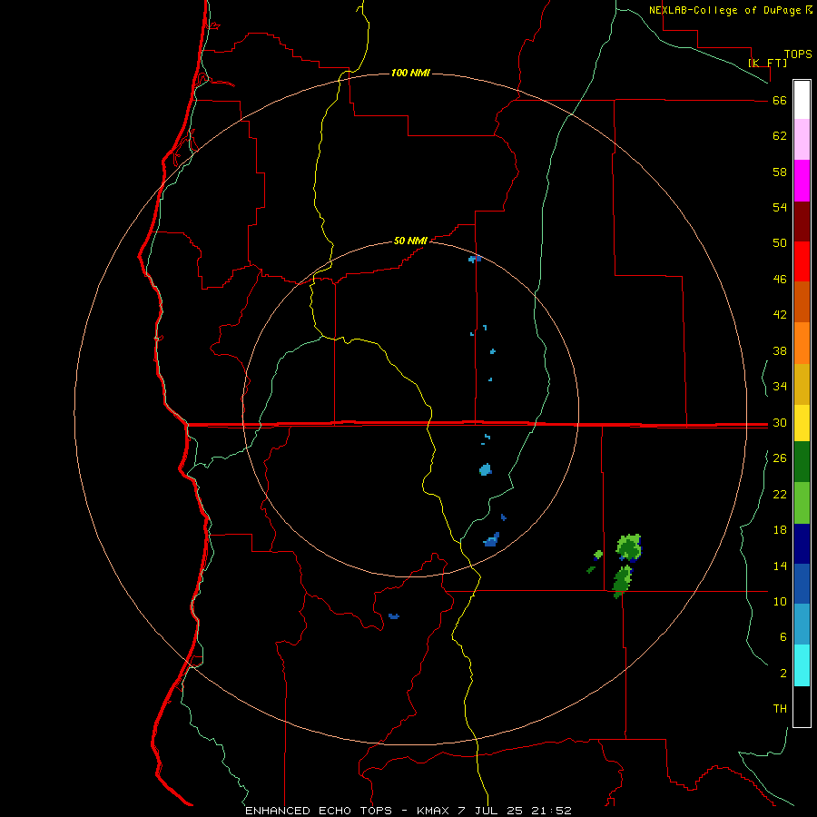The height and width of the screenshot is (817, 817).
Task: Click the large green echo cell with light-green edge
Action: (629, 547)
